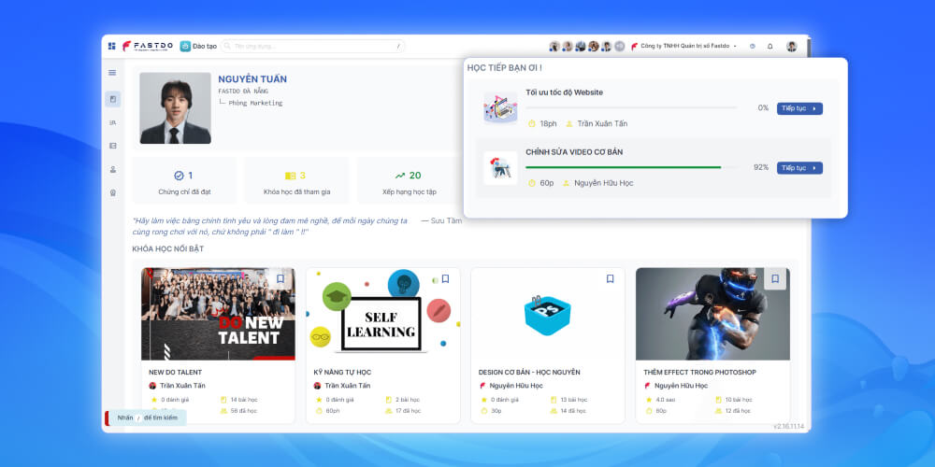Click the Phòng Marketing department text
The height and width of the screenshot is (467, 935).
click(255, 103)
